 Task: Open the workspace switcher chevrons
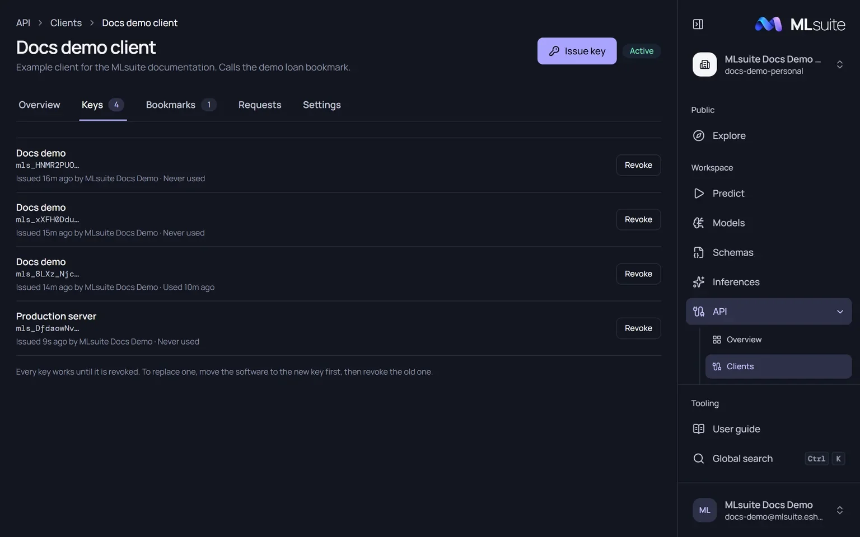840,64
